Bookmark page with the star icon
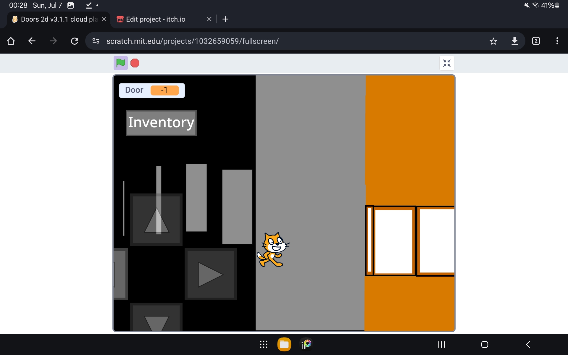The height and width of the screenshot is (355, 568). (x=493, y=41)
